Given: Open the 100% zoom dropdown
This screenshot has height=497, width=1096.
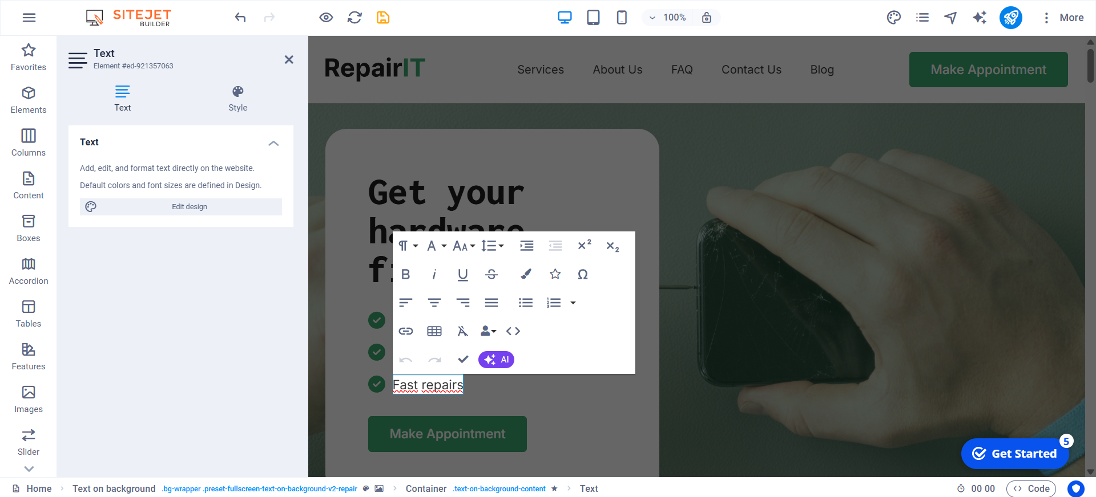Looking at the screenshot, I should tap(667, 18).
